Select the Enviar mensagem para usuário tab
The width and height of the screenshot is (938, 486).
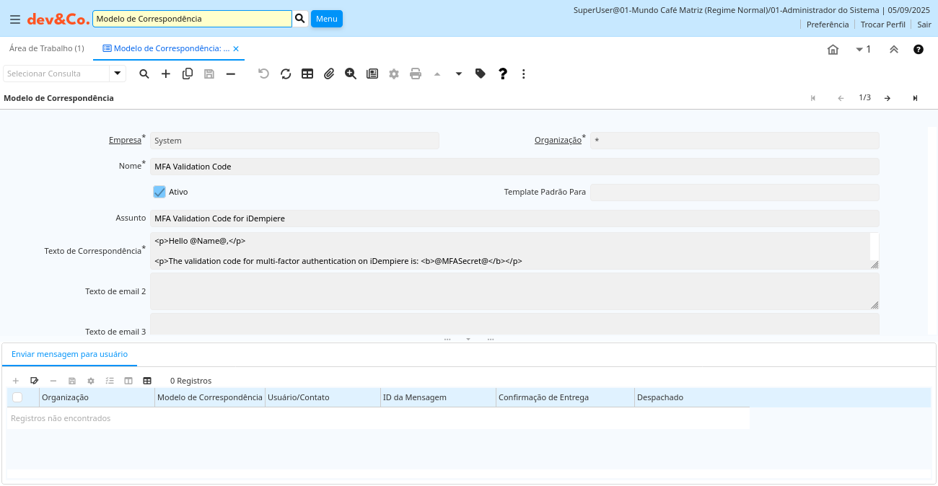69,354
